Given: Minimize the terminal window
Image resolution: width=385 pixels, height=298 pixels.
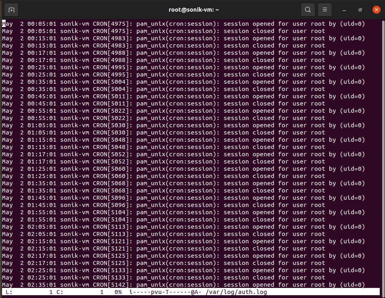Looking at the screenshot, I should tap(344, 10).
